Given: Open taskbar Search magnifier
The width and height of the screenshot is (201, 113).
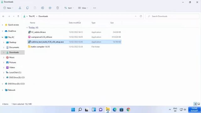Looking at the screenshot, I should tap(80, 110).
